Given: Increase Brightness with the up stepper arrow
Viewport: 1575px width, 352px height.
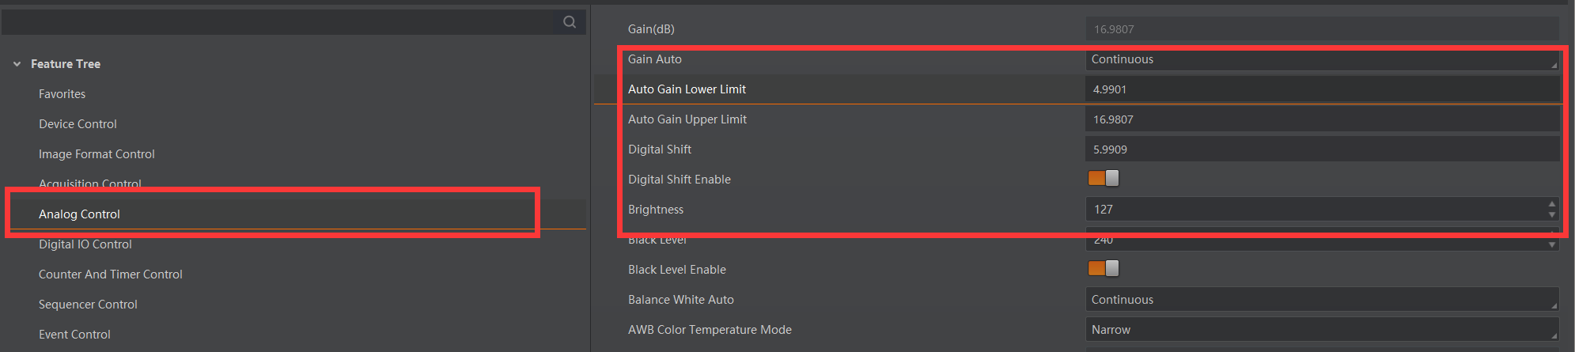Looking at the screenshot, I should pyautogui.click(x=1551, y=204).
